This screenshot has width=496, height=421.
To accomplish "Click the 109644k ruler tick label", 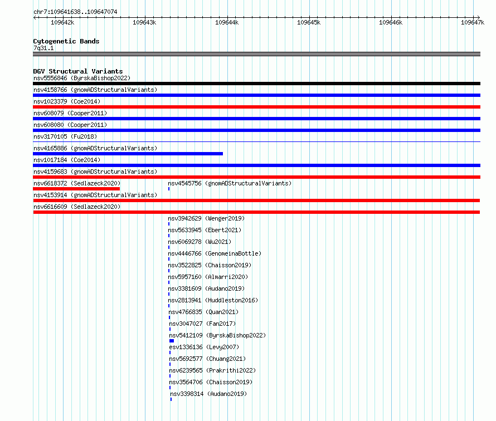I will pos(227,22).
